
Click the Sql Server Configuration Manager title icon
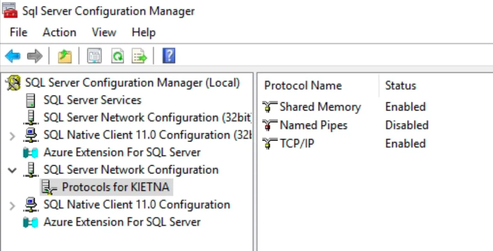pos(10,10)
